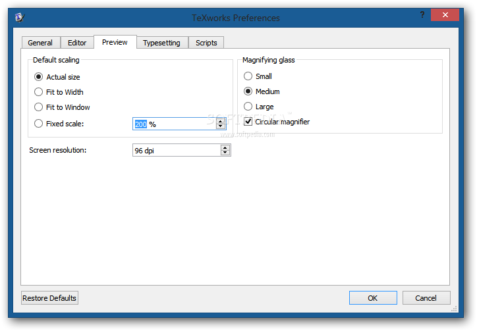Click the resize grip at dialog corner
Screen dimensions: 477x331
click(x=454, y=309)
